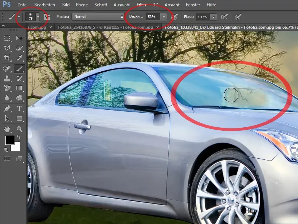Toggle the brush panel button
This screenshot has width=298, height=224.
pyautogui.click(x=47, y=17)
